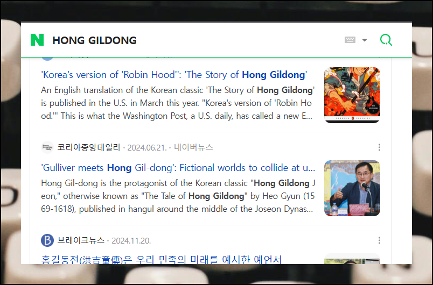The image size is (433, 285).
Task: Open the 코리아중앙데일리 publisher name
Action: point(89,147)
